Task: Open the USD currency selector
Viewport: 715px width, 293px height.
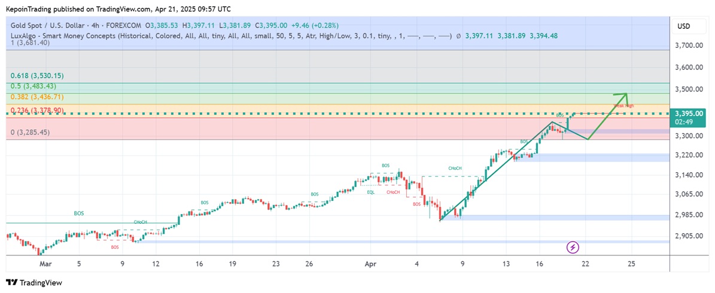Action: coord(683,26)
